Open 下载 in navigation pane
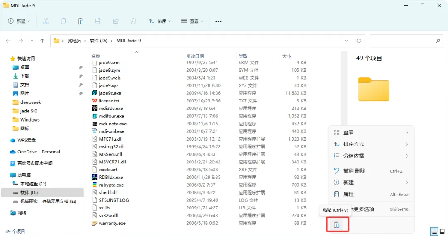This screenshot has width=448, height=236. [24, 76]
